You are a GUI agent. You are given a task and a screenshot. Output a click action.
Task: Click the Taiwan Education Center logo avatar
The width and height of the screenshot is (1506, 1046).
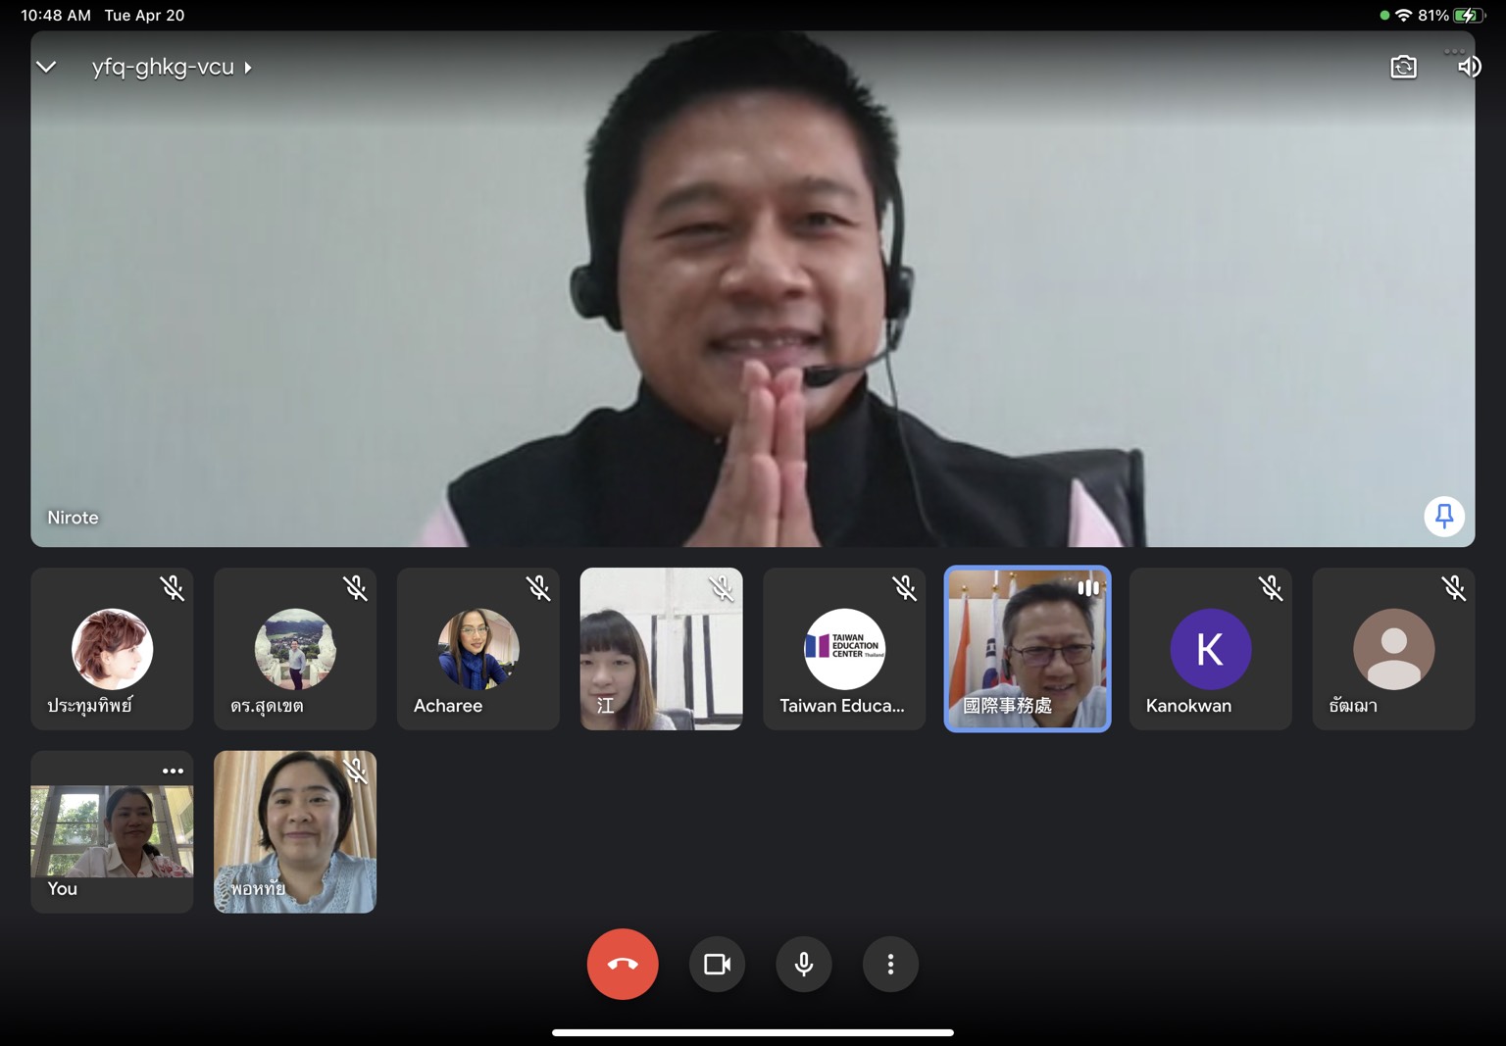(x=844, y=648)
